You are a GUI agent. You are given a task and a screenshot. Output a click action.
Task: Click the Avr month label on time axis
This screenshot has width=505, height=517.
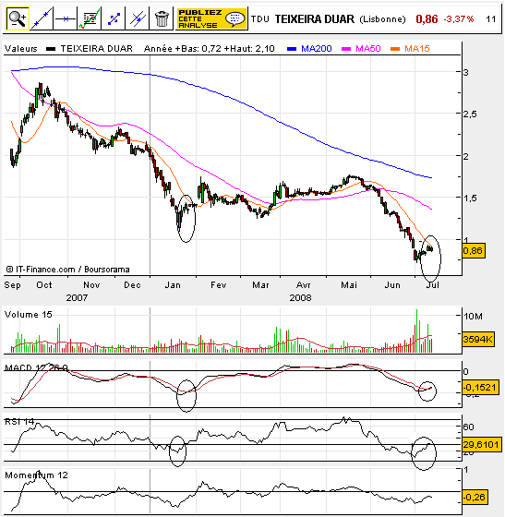pyautogui.click(x=303, y=285)
